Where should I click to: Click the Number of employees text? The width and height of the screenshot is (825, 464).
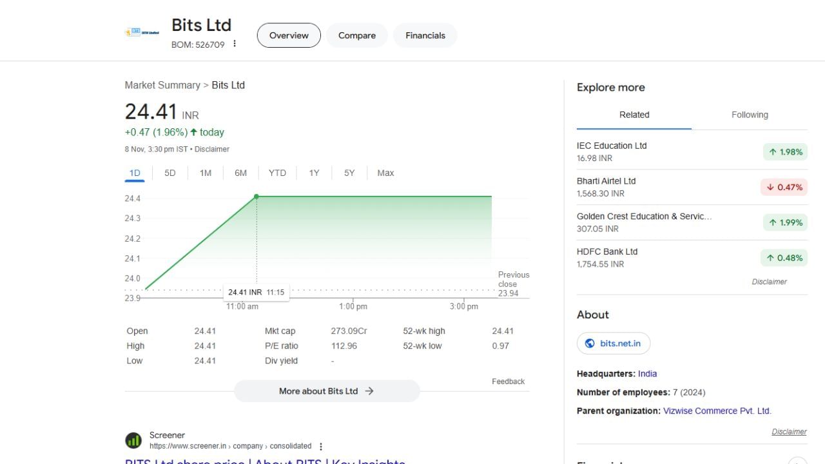click(641, 392)
